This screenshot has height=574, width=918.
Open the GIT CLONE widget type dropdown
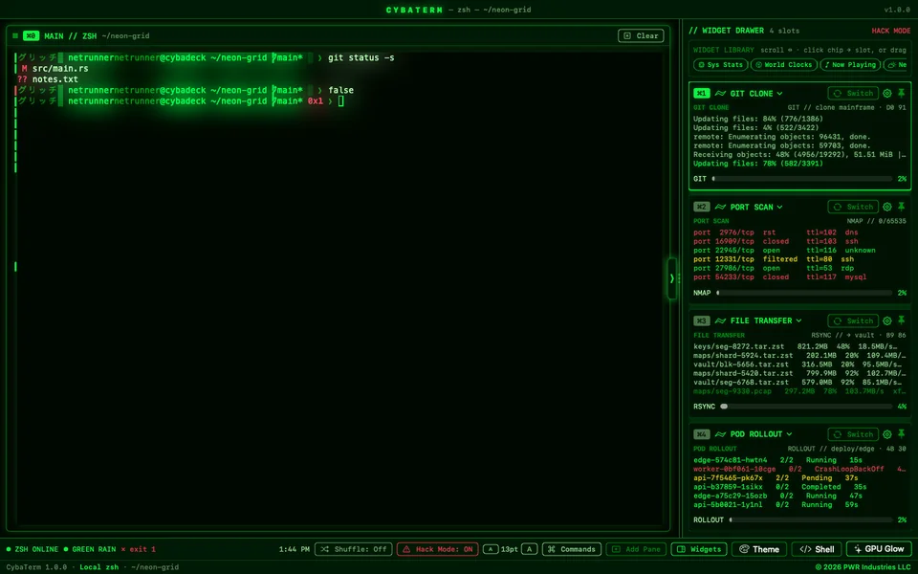tap(756, 93)
